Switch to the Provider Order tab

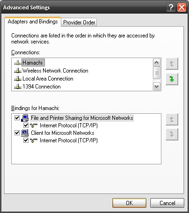pyautogui.click(x=79, y=22)
